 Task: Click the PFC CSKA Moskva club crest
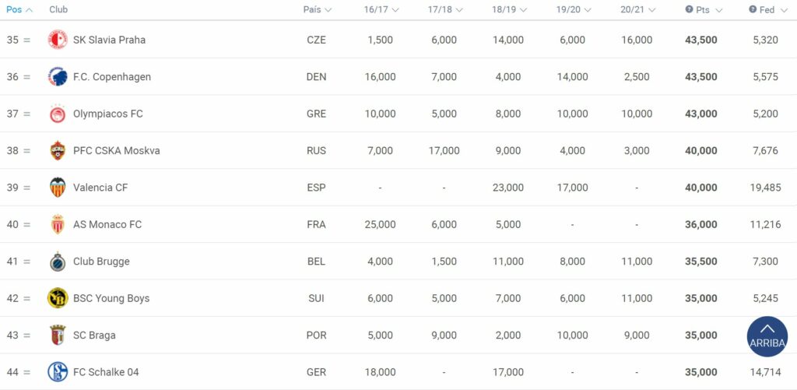[x=58, y=150]
